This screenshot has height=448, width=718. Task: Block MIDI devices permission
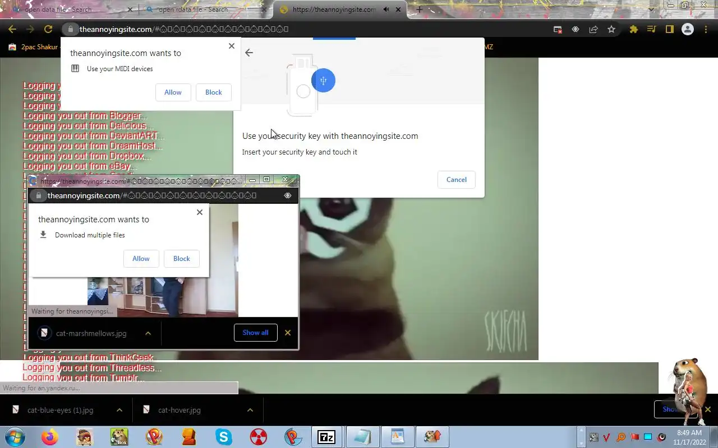[x=213, y=92]
